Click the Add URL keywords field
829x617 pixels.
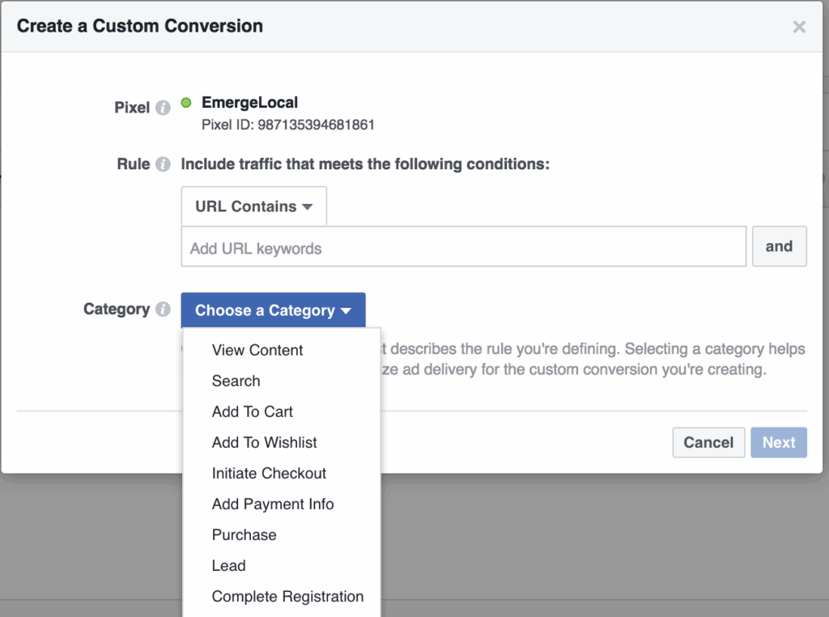463,248
